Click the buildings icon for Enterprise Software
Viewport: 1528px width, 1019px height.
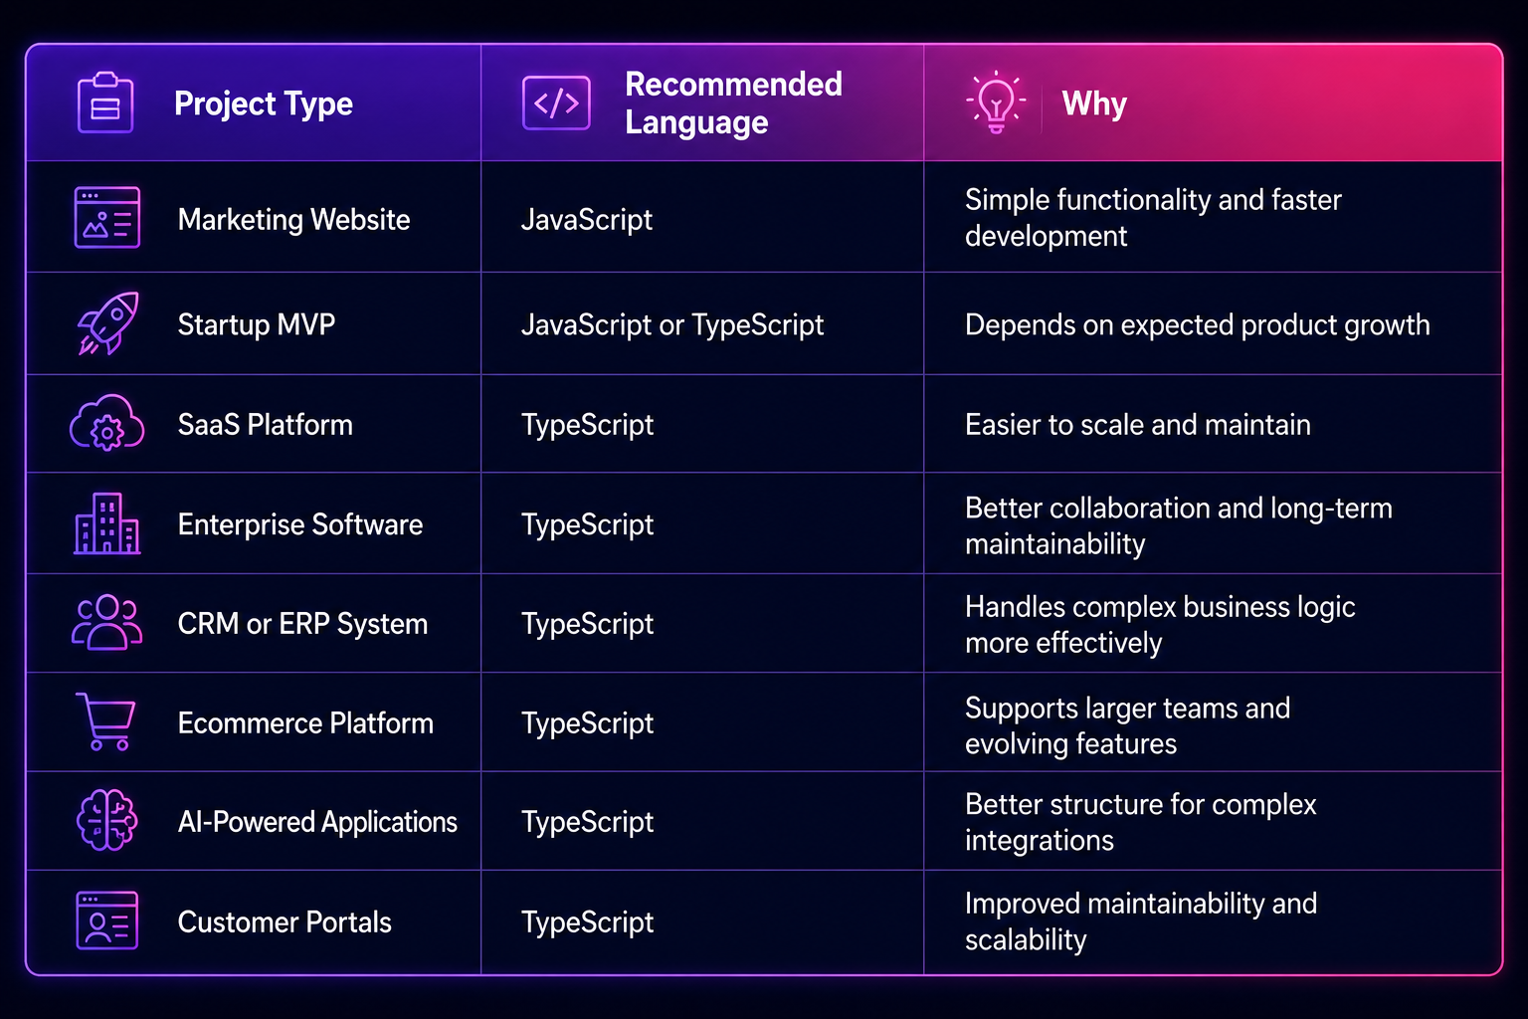(107, 523)
